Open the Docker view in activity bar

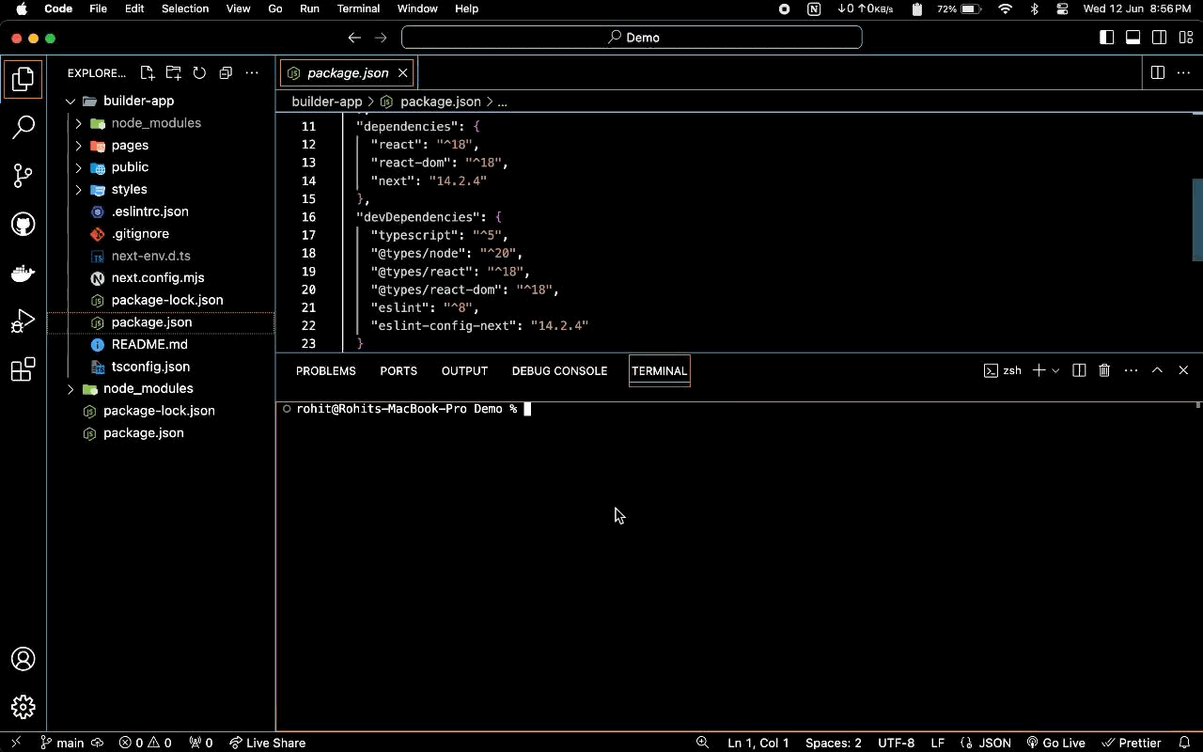[x=23, y=274]
